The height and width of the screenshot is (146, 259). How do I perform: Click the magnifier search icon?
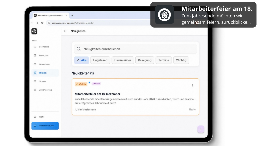[x=79, y=49]
